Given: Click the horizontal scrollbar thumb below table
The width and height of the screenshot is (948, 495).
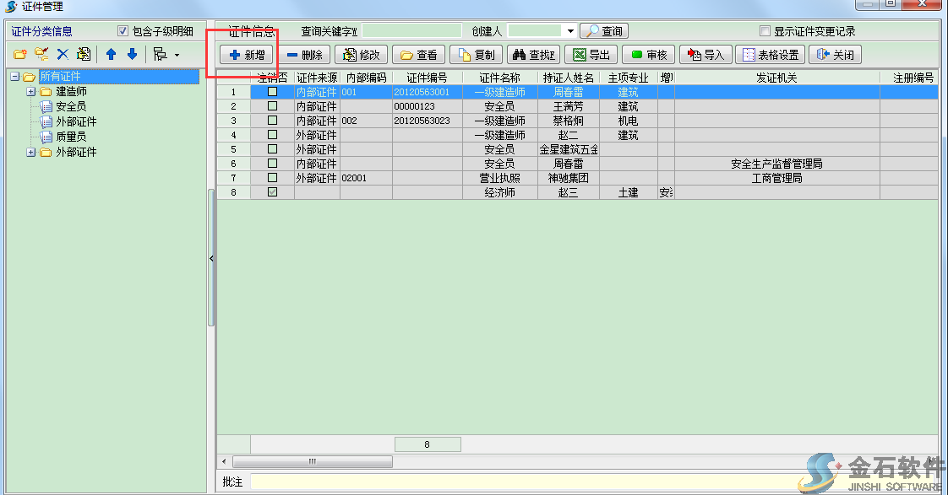Looking at the screenshot, I should pos(312,462).
